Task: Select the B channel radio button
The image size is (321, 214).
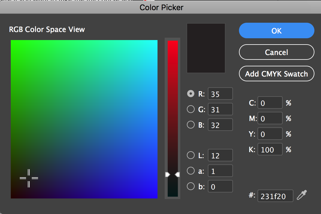Action: pyautogui.click(x=191, y=125)
